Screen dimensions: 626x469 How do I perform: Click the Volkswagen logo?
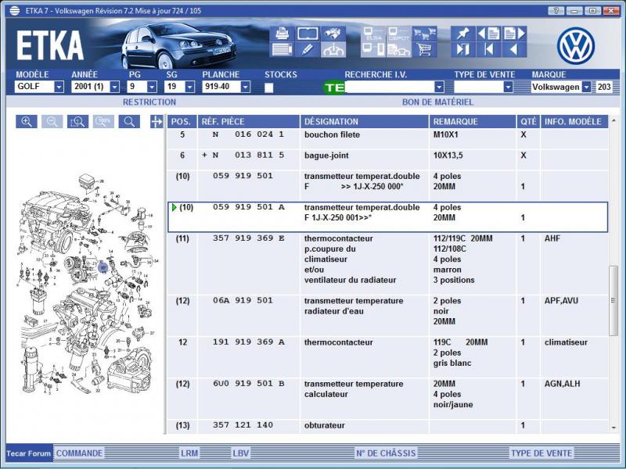point(576,45)
